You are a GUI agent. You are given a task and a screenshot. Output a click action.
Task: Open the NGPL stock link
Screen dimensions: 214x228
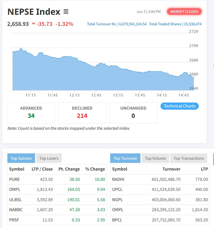[118, 200]
